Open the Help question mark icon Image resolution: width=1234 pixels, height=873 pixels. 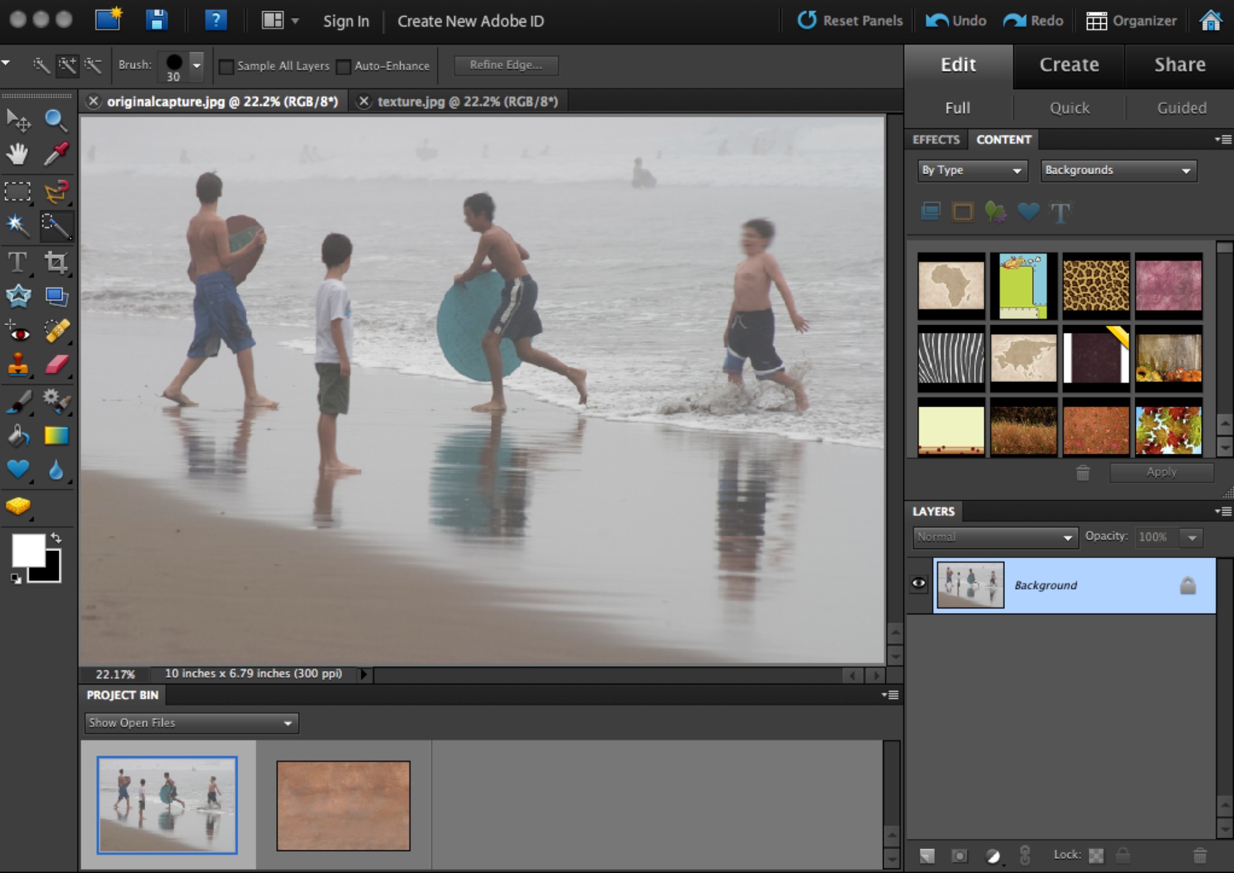click(x=216, y=20)
